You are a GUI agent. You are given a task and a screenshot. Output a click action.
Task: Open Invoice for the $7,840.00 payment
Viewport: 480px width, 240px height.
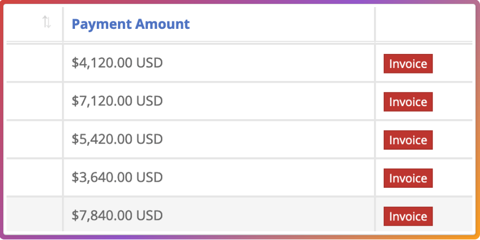coord(408,216)
